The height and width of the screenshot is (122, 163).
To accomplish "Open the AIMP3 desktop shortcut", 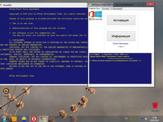I will click(x=6, y=92).
